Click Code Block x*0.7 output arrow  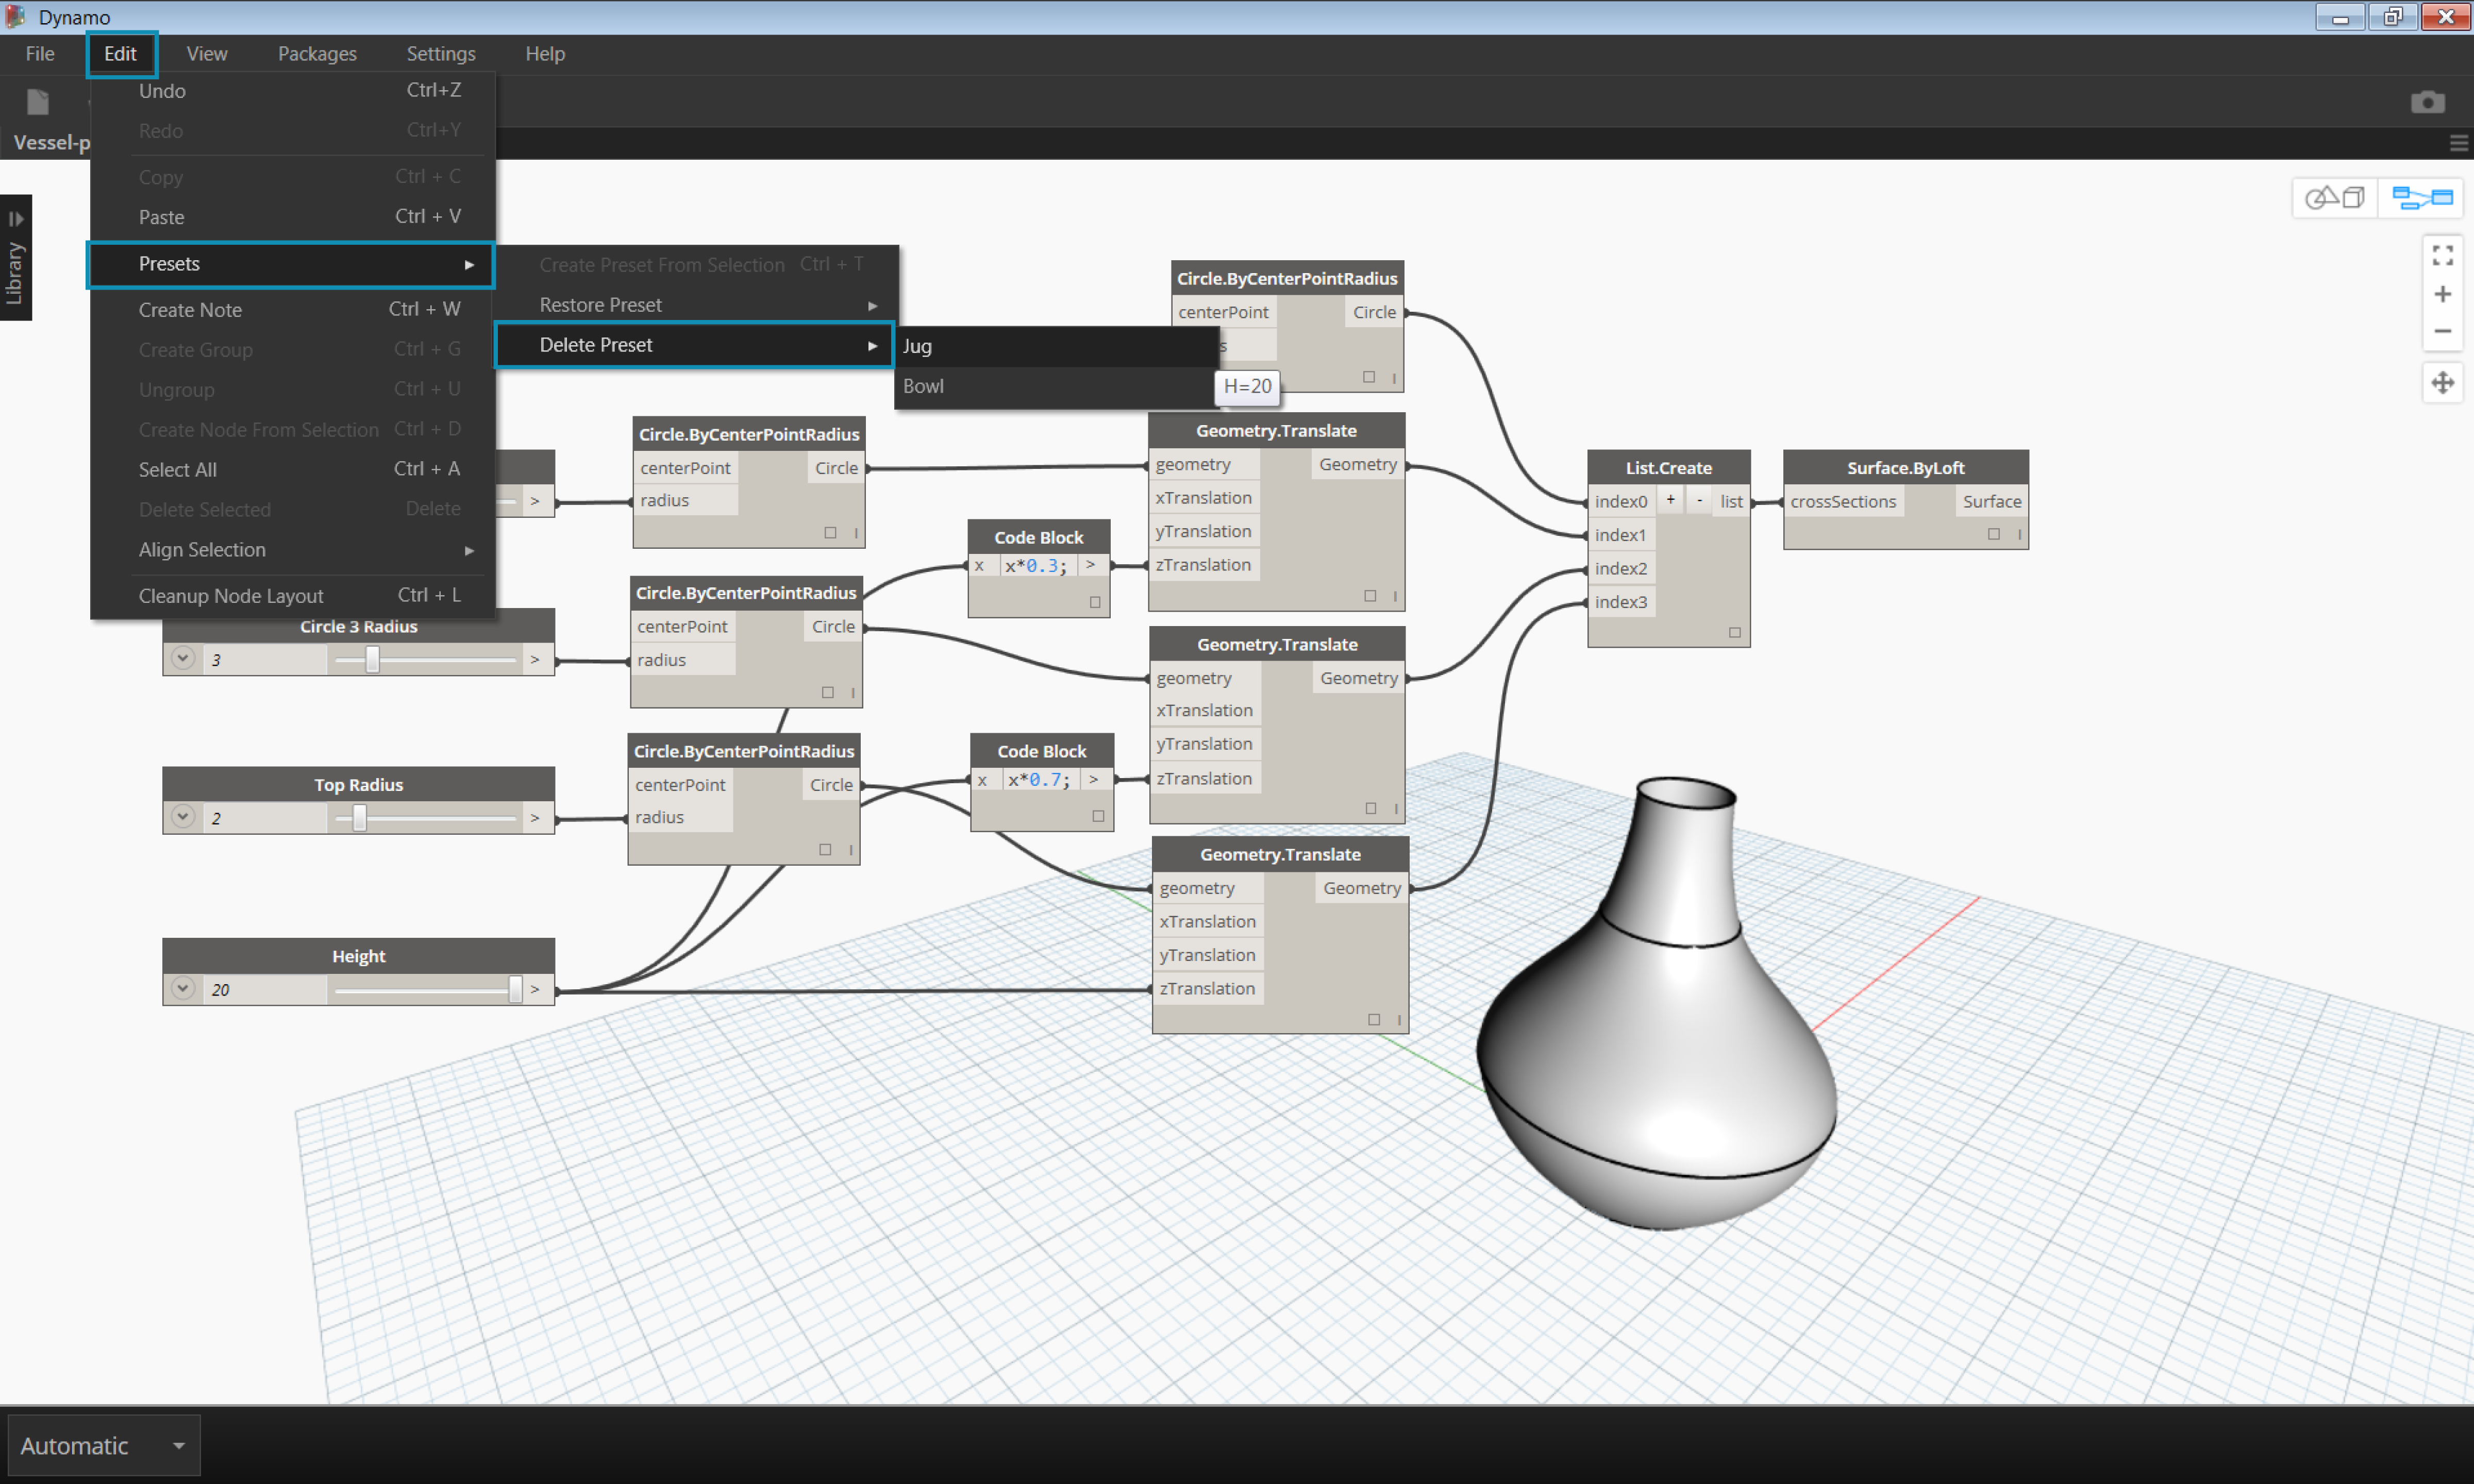[1094, 779]
